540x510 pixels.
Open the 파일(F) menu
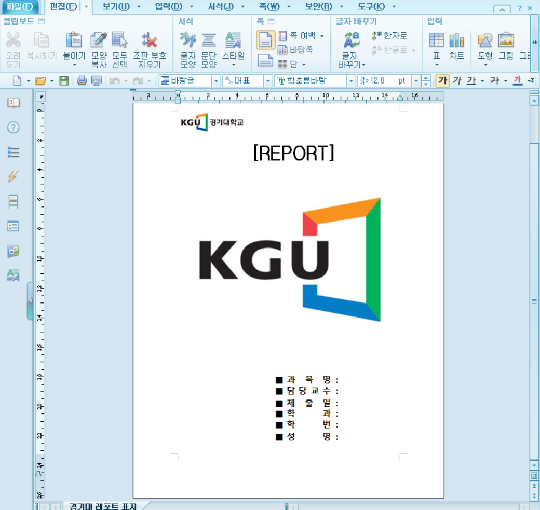[20, 7]
